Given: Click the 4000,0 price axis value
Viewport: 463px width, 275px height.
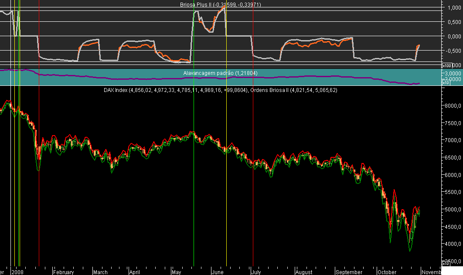Looking at the screenshot, I should click(x=453, y=244).
